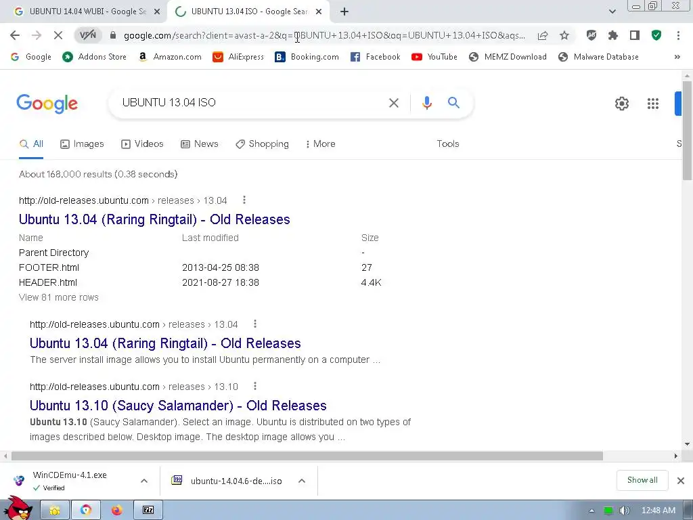Expand the tab search dropdown

(612, 12)
